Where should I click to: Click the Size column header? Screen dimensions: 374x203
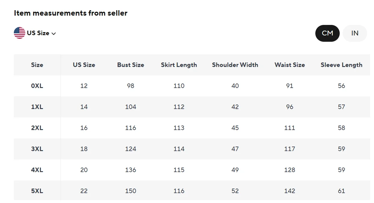coord(37,65)
